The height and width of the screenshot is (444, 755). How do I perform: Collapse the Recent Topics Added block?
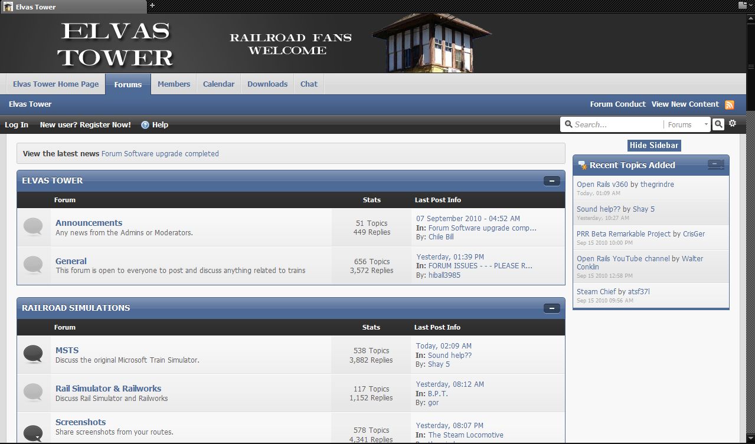point(715,165)
